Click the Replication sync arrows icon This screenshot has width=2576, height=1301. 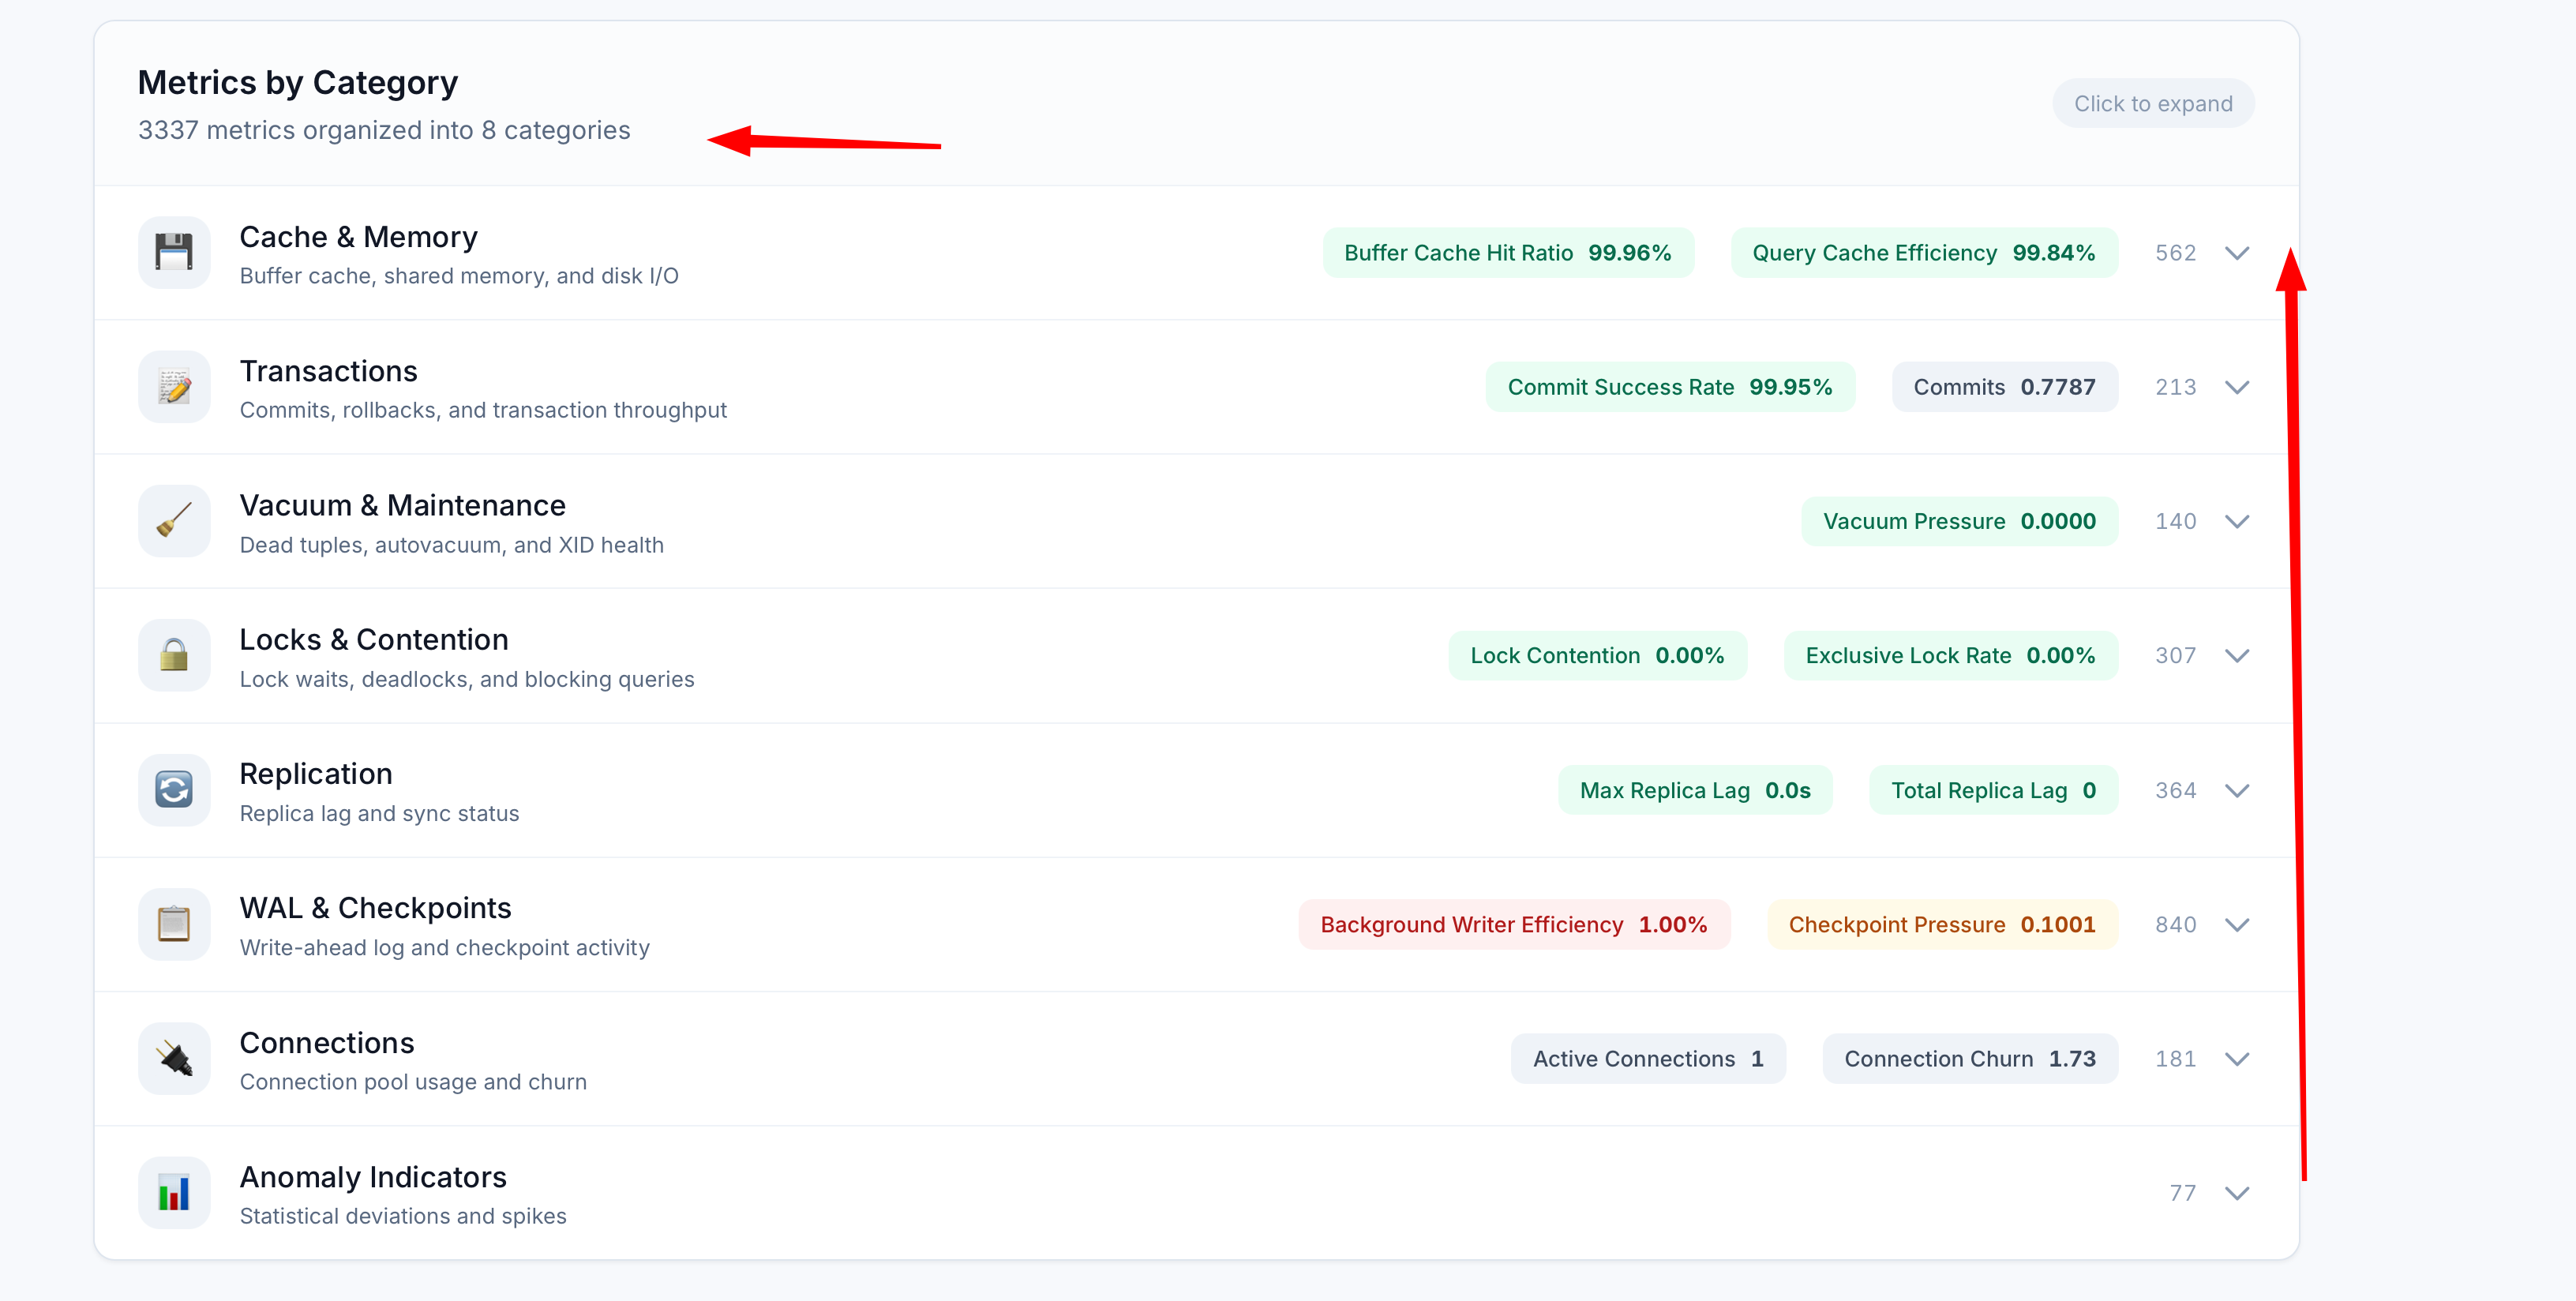click(x=174, y=790)
